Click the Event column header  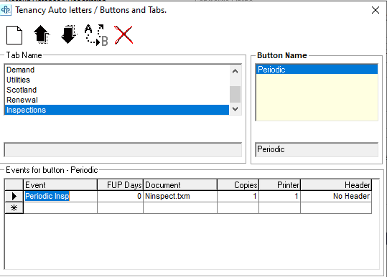60,185
